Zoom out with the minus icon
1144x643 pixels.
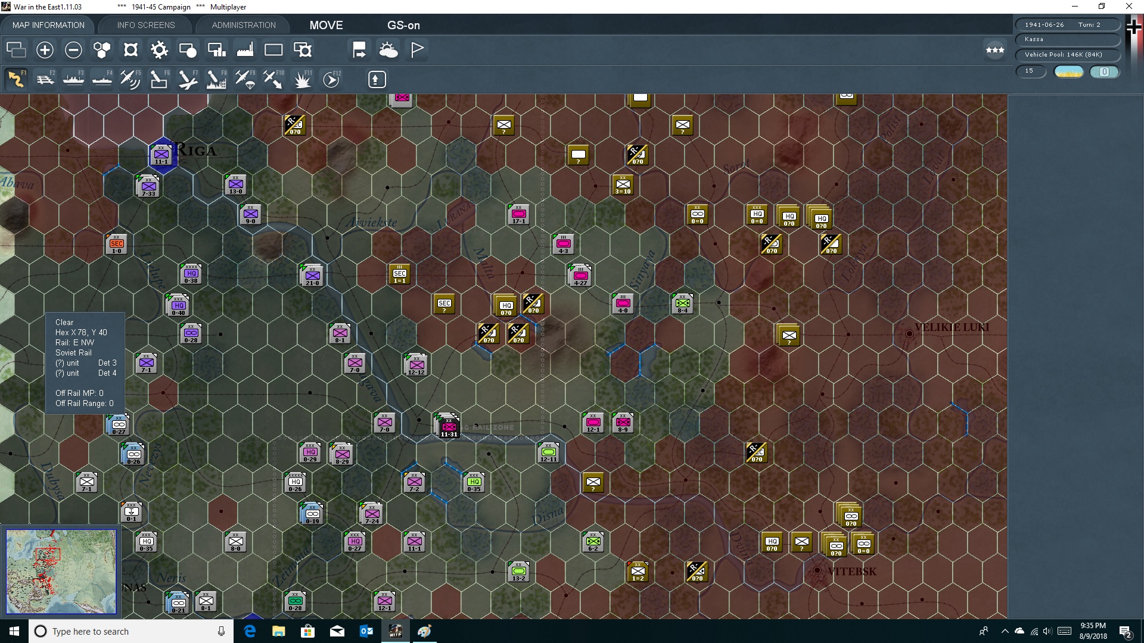point(73,49)
